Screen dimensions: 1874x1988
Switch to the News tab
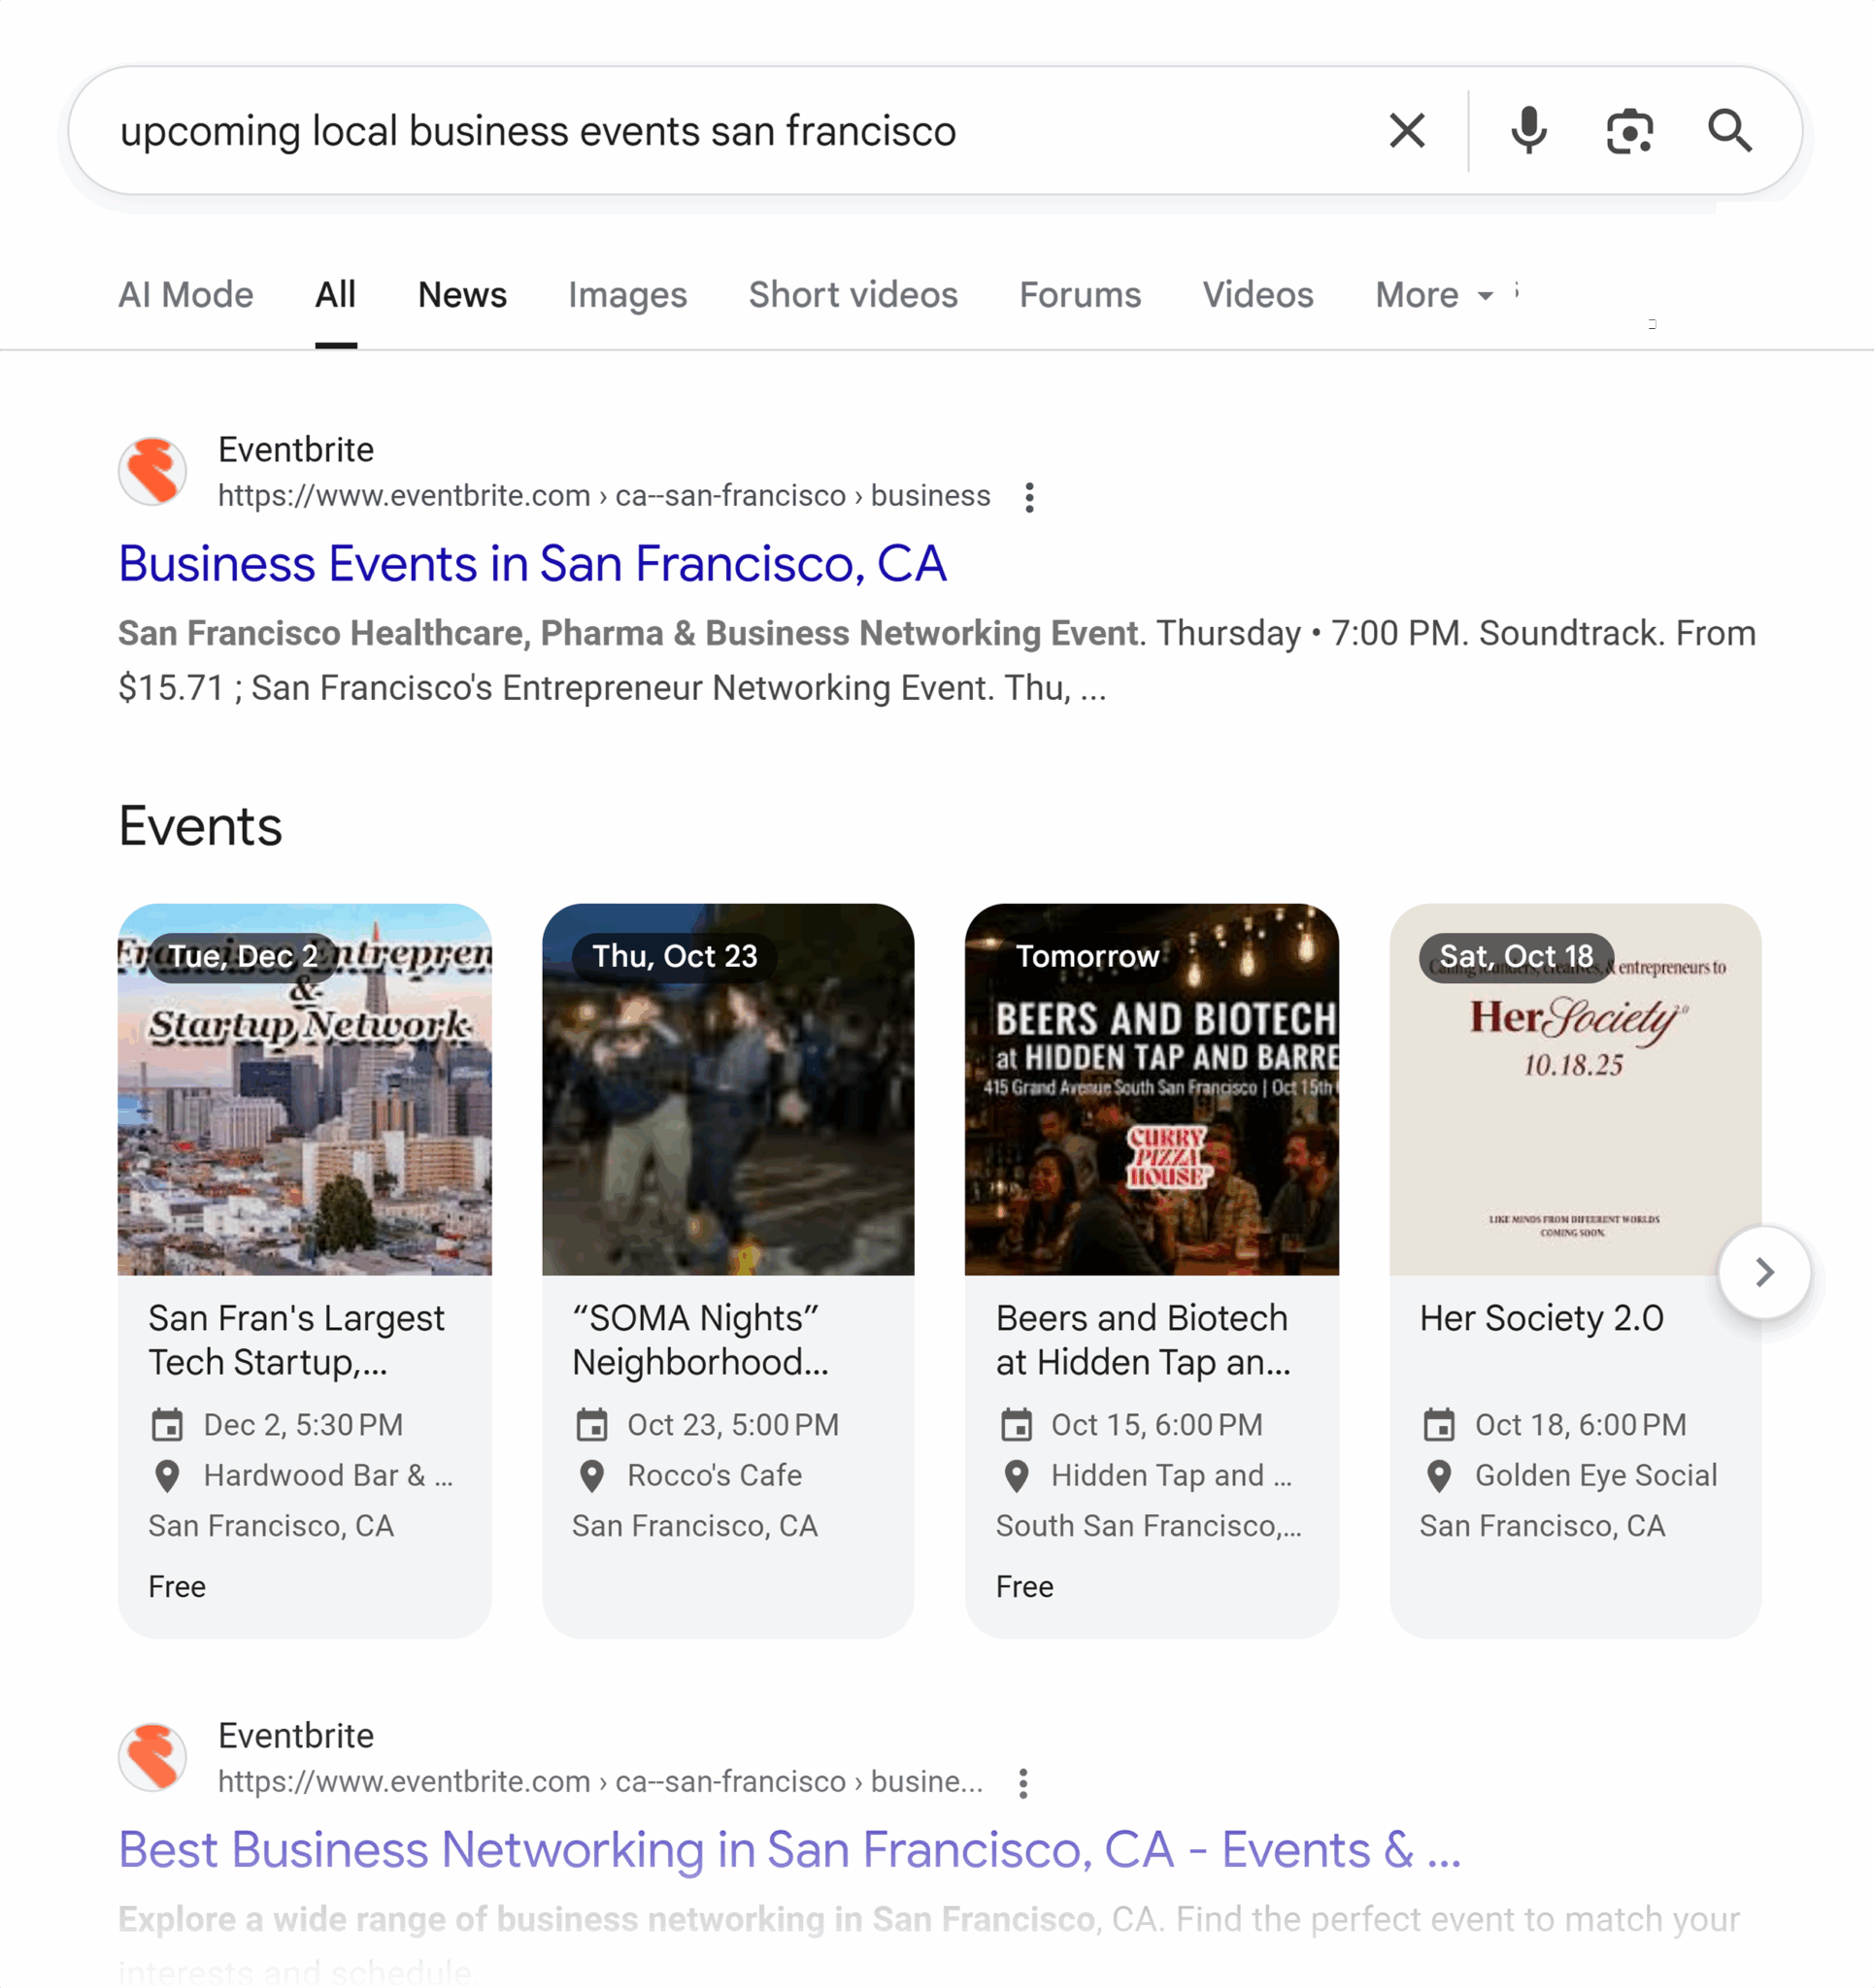(x=461, y=294)
